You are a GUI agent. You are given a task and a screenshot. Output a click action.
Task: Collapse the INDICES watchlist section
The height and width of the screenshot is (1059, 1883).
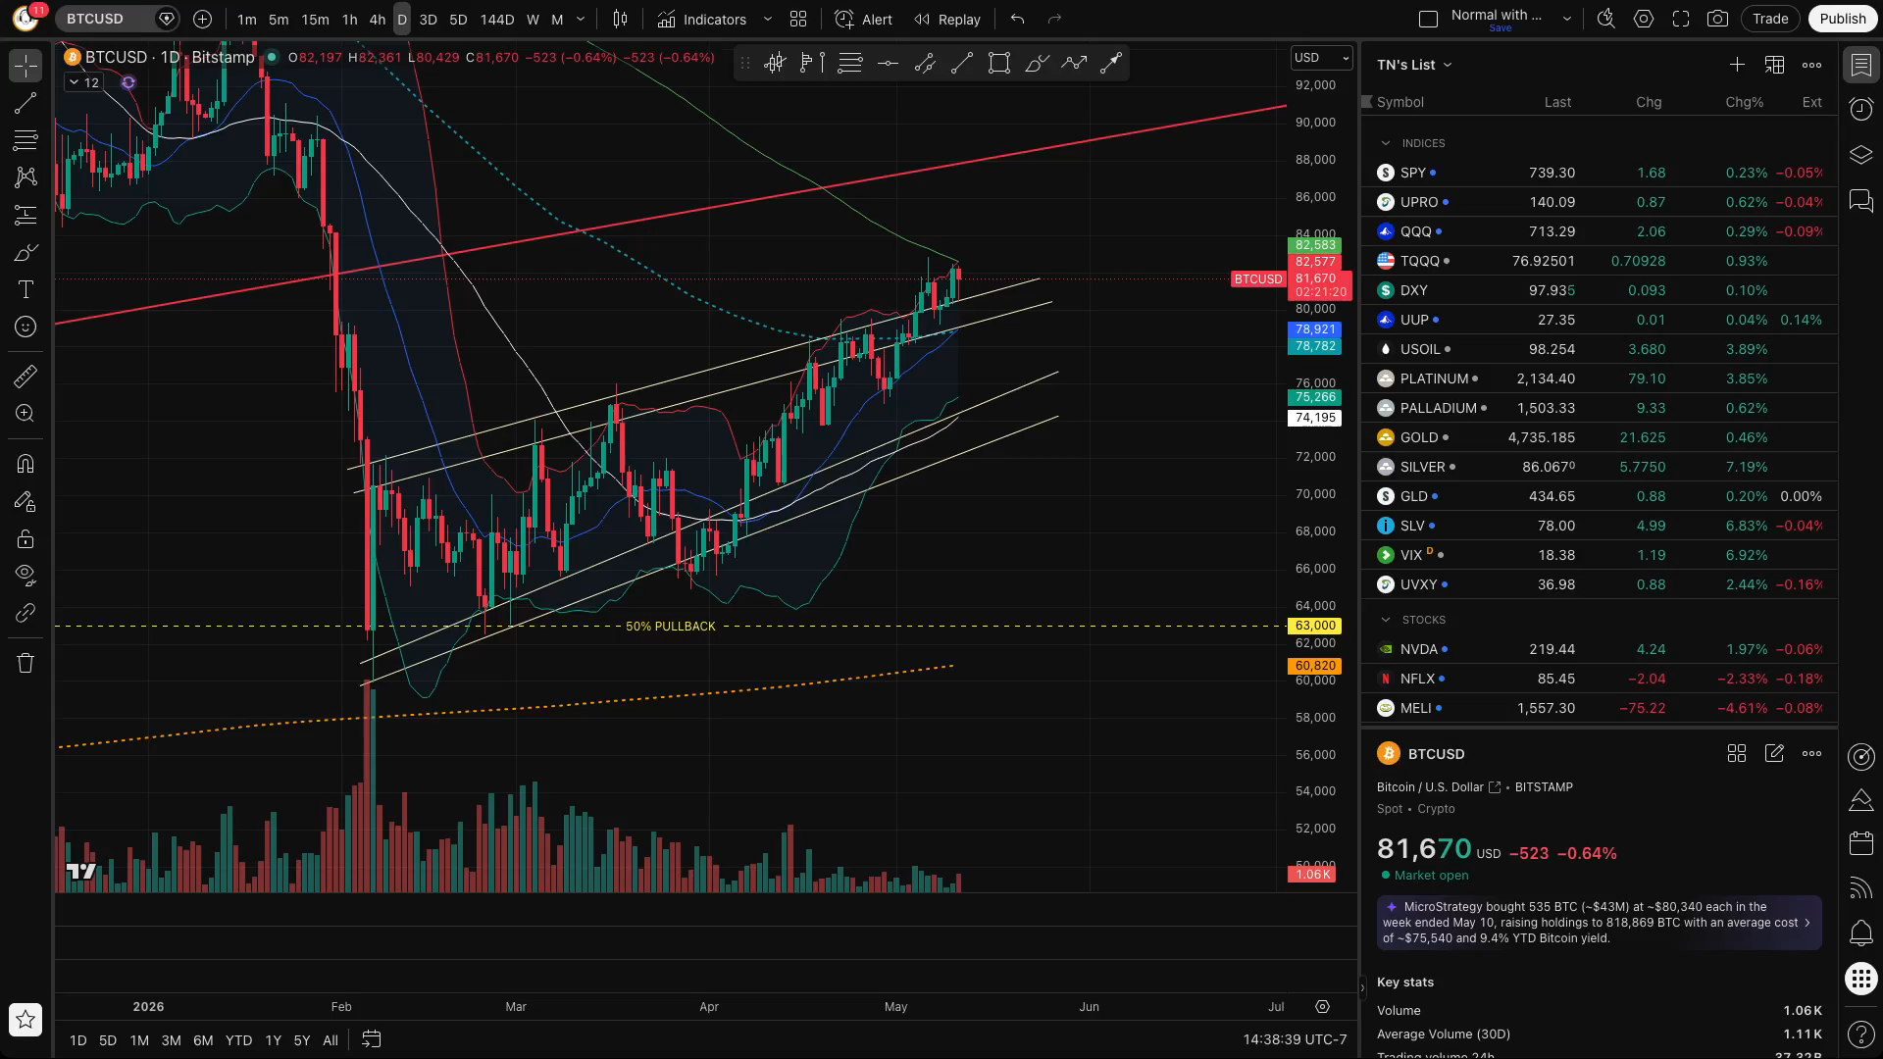1386,143
